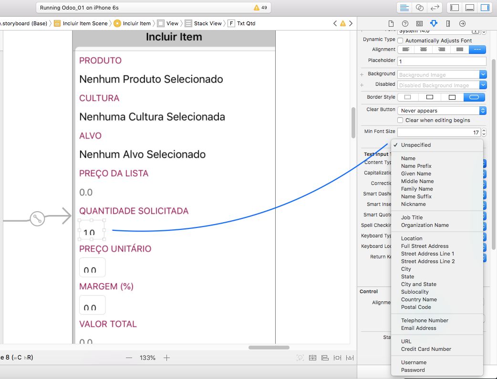497x379 pixels.
Task: Click the 133% zoom level
Action: [x=148, y=358]
